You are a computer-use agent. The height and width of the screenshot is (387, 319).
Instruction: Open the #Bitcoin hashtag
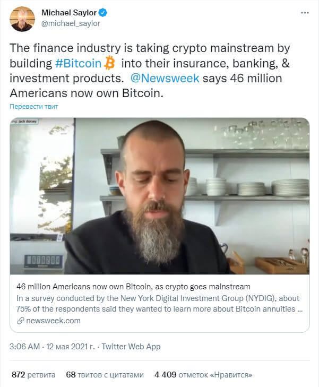(x=78, y=63)
